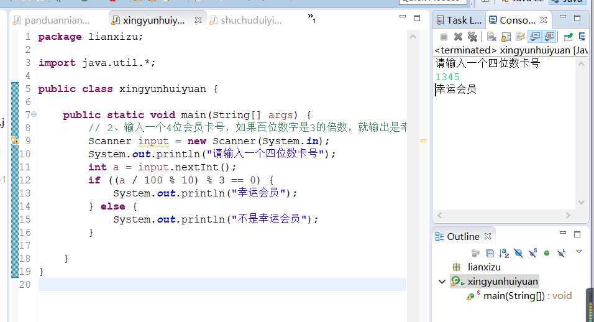Click the editor scroll up arrow

tap(413, 37)
